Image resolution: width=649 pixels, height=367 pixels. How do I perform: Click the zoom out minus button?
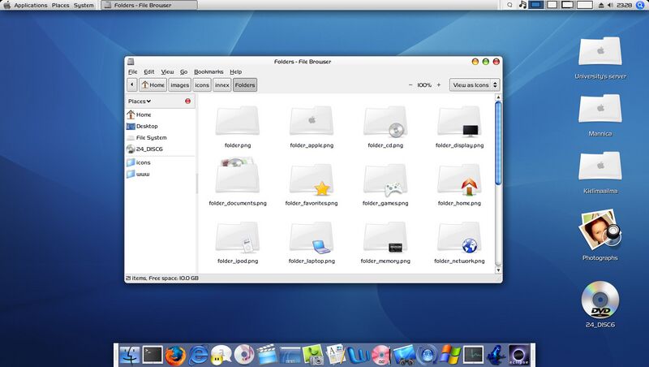410,84
